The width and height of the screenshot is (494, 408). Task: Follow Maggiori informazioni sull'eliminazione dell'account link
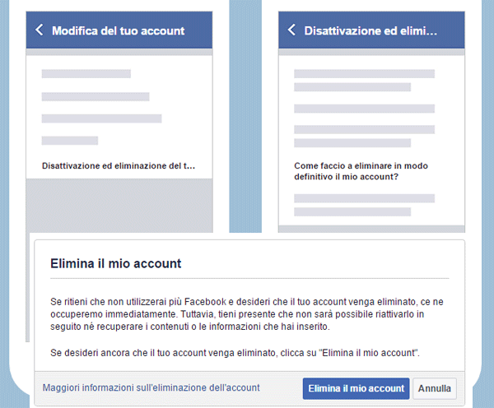151,387
